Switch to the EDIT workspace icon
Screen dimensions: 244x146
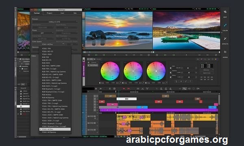coord(225,12)
